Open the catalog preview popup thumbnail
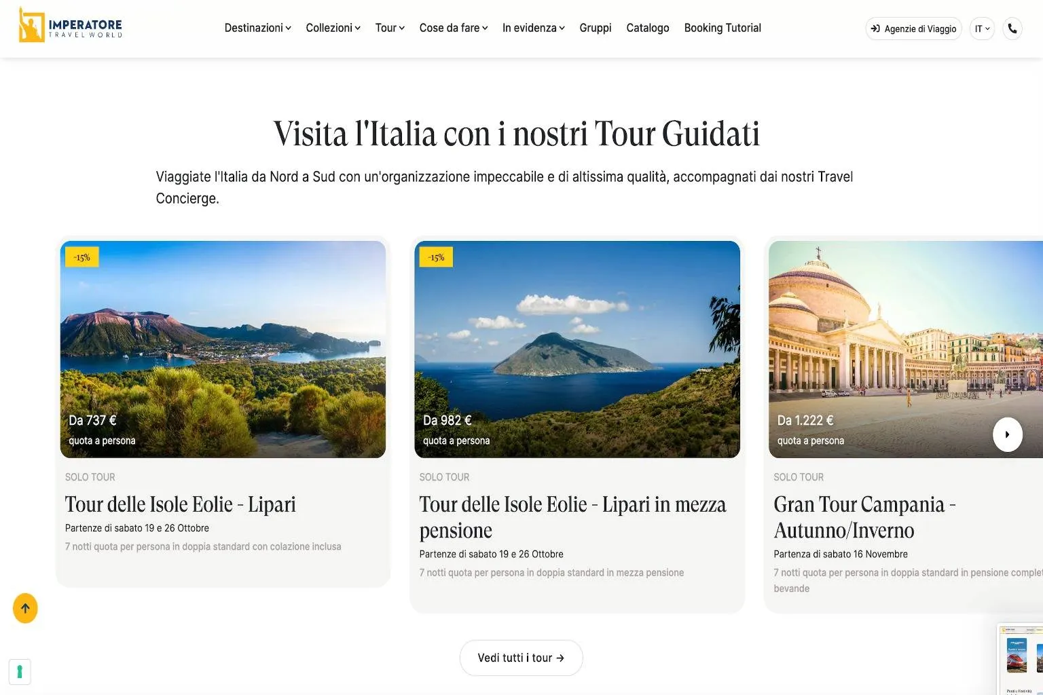1043x695 pixels. 1020,658
